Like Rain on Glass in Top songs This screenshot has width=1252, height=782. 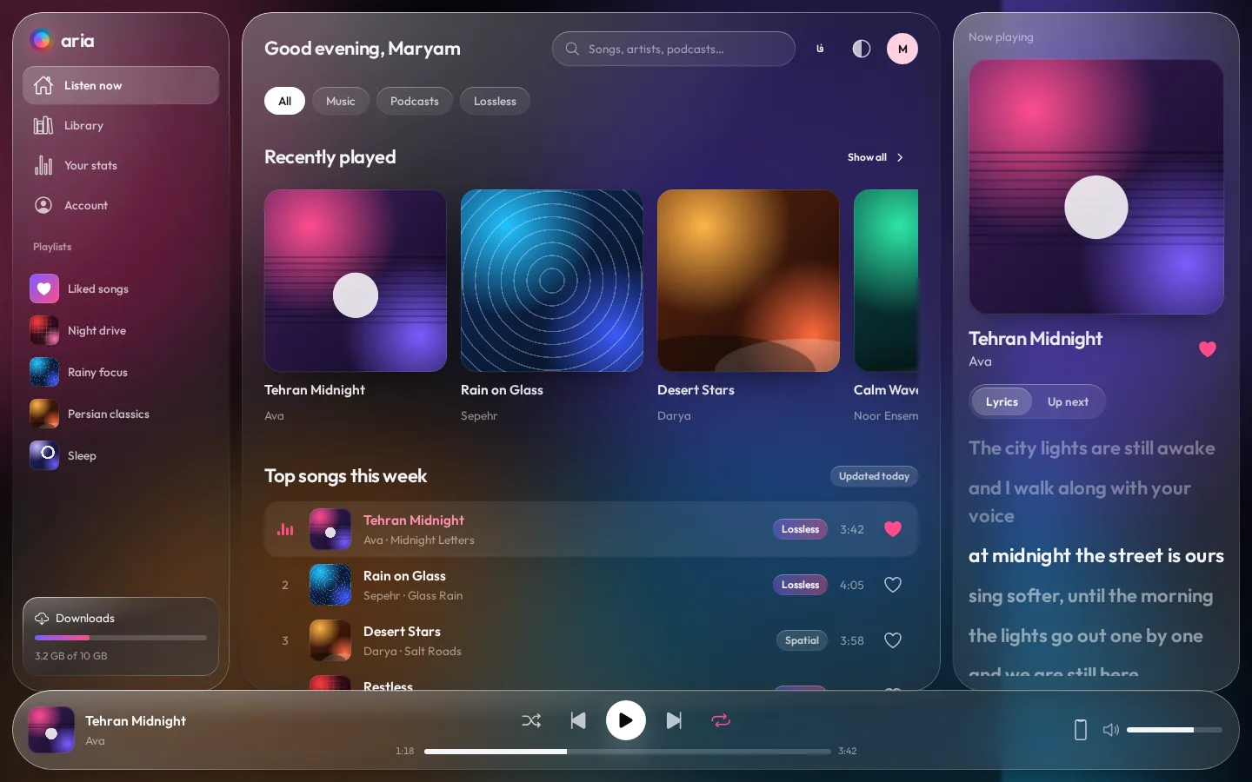click(x=893, y=585)
